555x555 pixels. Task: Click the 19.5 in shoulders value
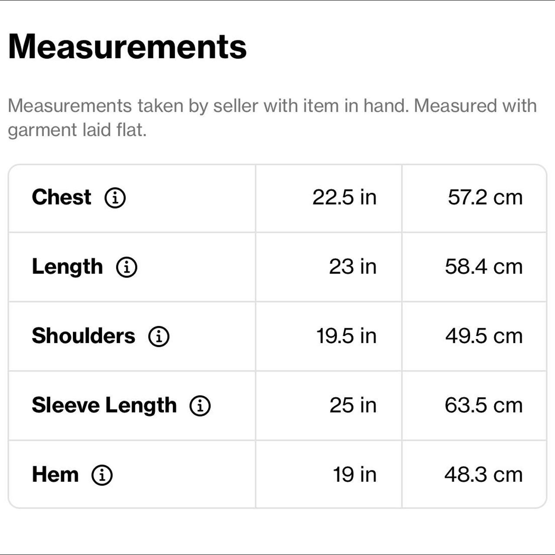(x=346, y=336)
